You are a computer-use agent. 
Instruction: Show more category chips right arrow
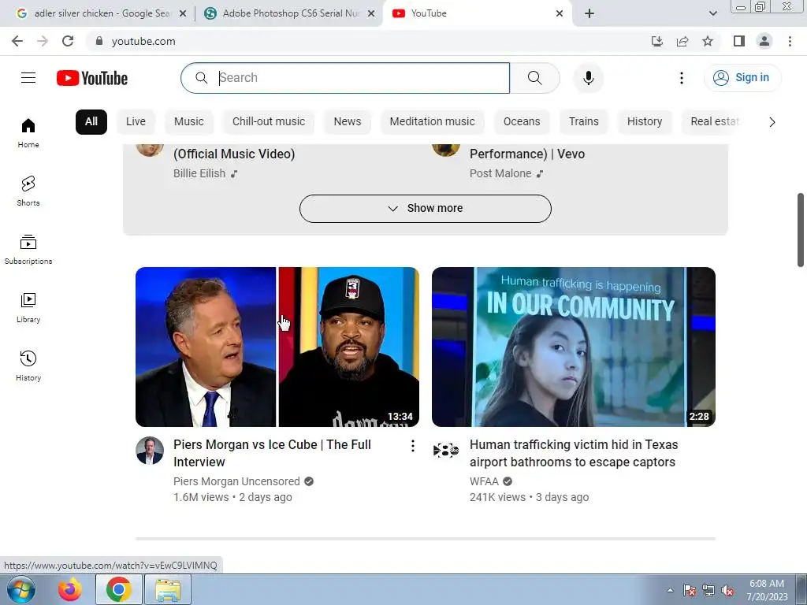pyautogui.click(x=772, y=122)
